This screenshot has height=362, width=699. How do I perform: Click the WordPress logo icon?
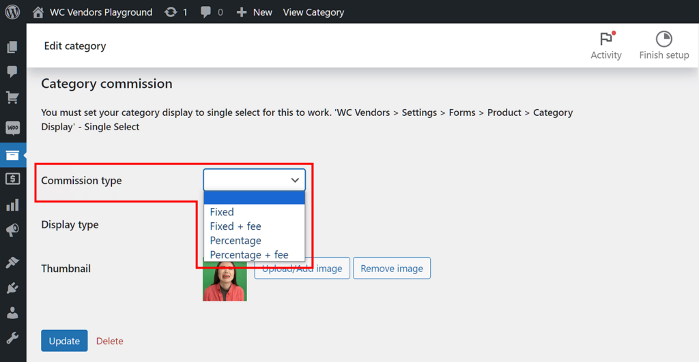pos(12,12)
